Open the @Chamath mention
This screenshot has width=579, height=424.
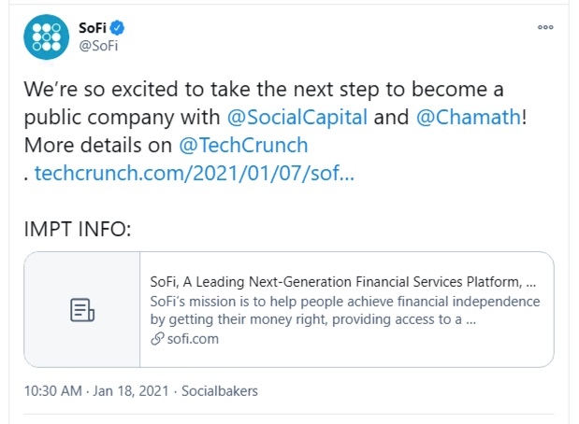[x=469, y=118]
